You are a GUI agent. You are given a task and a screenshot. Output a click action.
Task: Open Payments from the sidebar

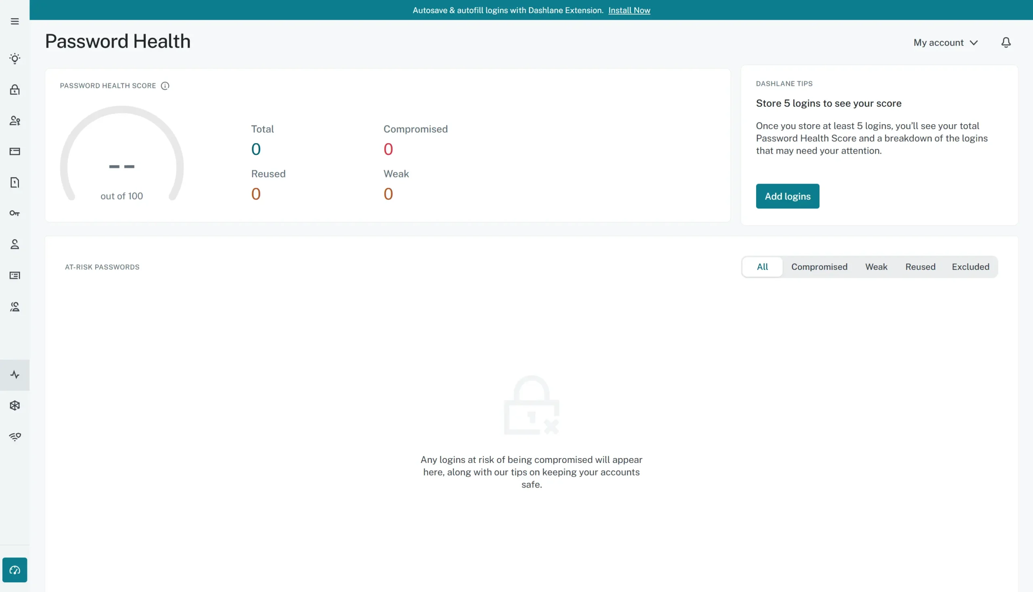click(15, 151)
